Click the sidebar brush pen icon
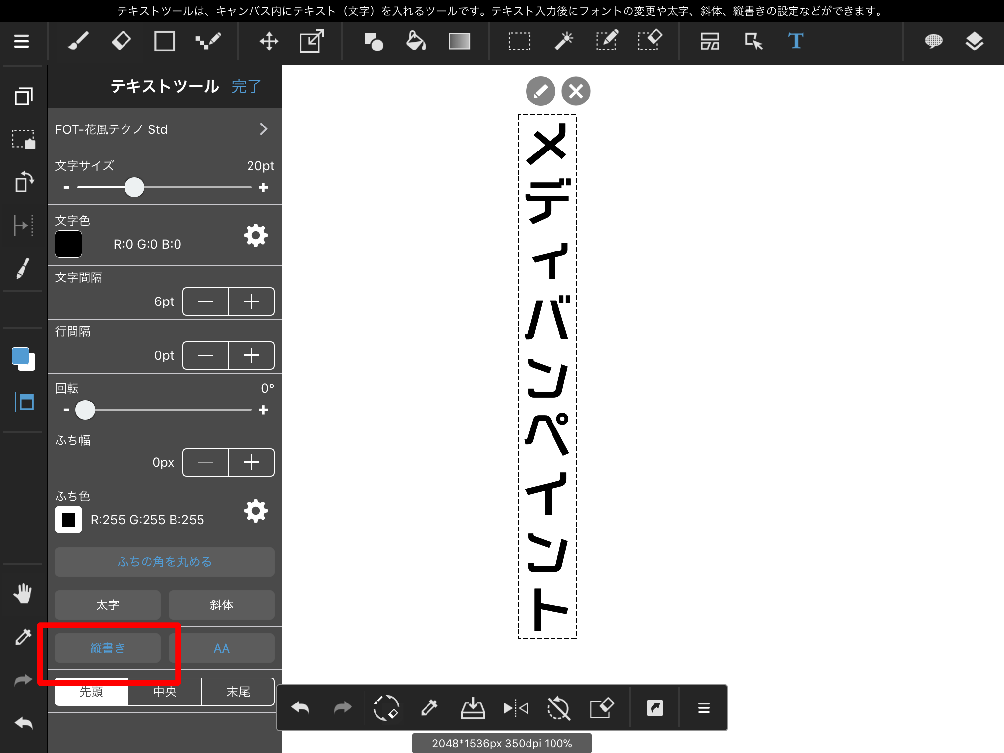 (23, 269)
